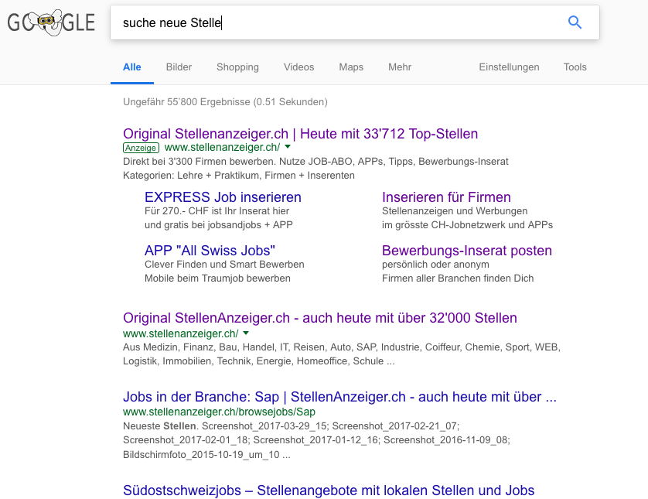The height and width of the screenshot is (499, 648).
Task: Go to the Maps tab
Action: click(x=351, y=67)
